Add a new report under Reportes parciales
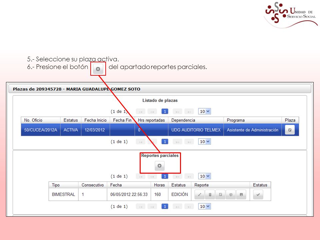320x240 pixels. pos(160,166)
